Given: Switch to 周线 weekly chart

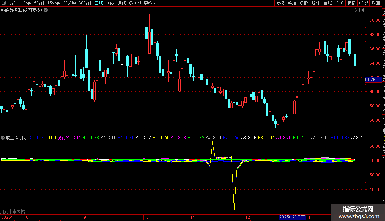Looking at the screenshot, I should (x=110, y=3).
